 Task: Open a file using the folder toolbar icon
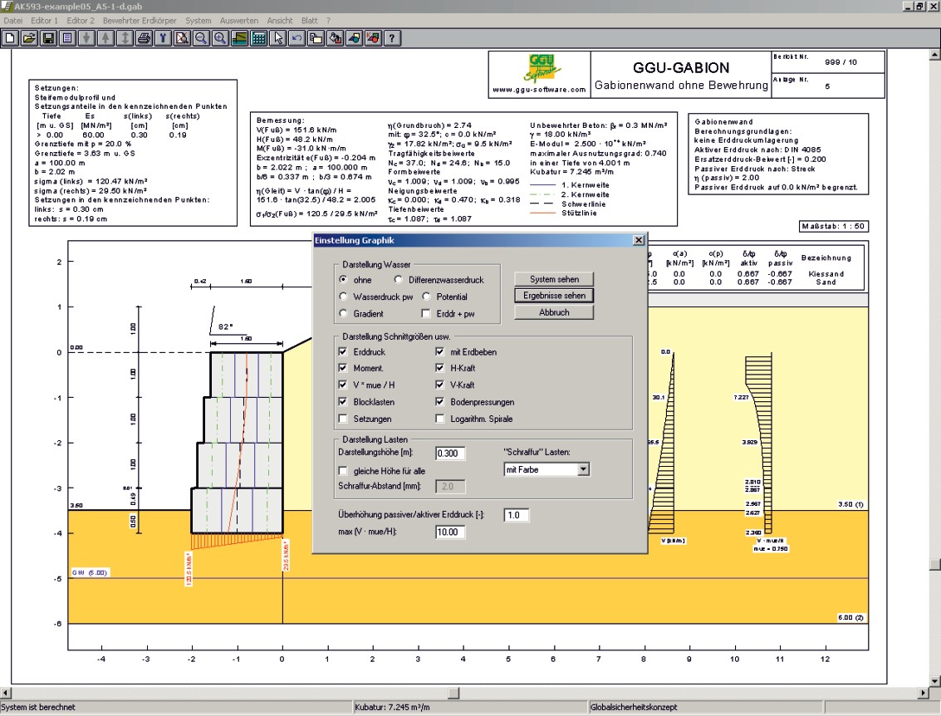[x=28, y=37]
